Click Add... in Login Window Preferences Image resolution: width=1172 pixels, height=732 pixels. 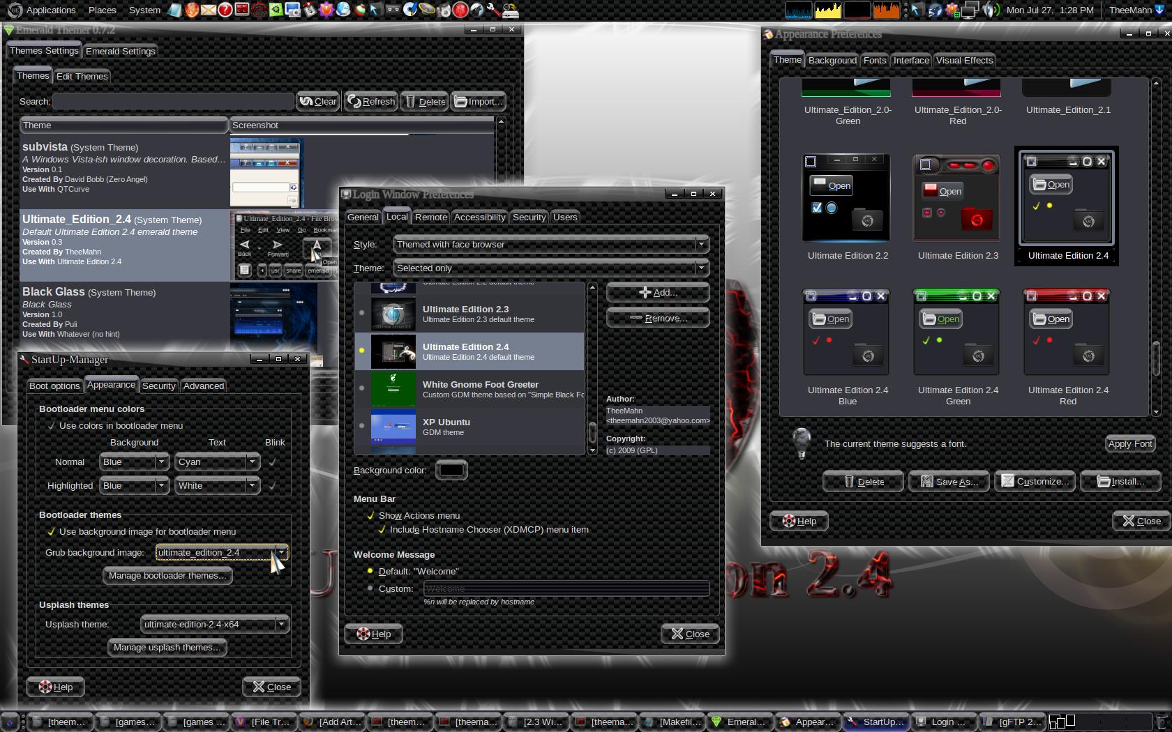coord(658,292)
